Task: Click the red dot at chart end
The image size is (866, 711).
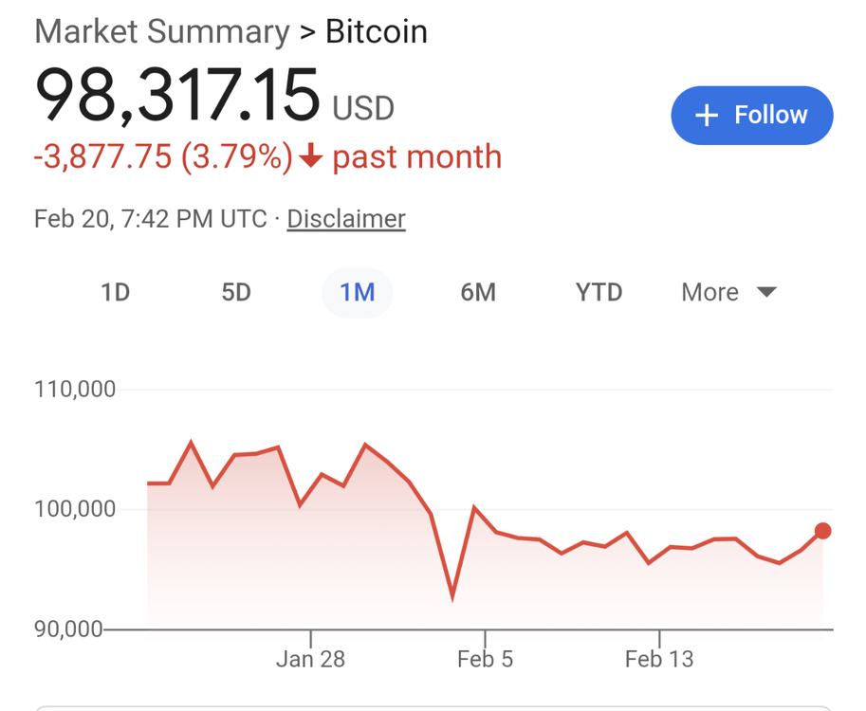Action: [x=822, y=531]
